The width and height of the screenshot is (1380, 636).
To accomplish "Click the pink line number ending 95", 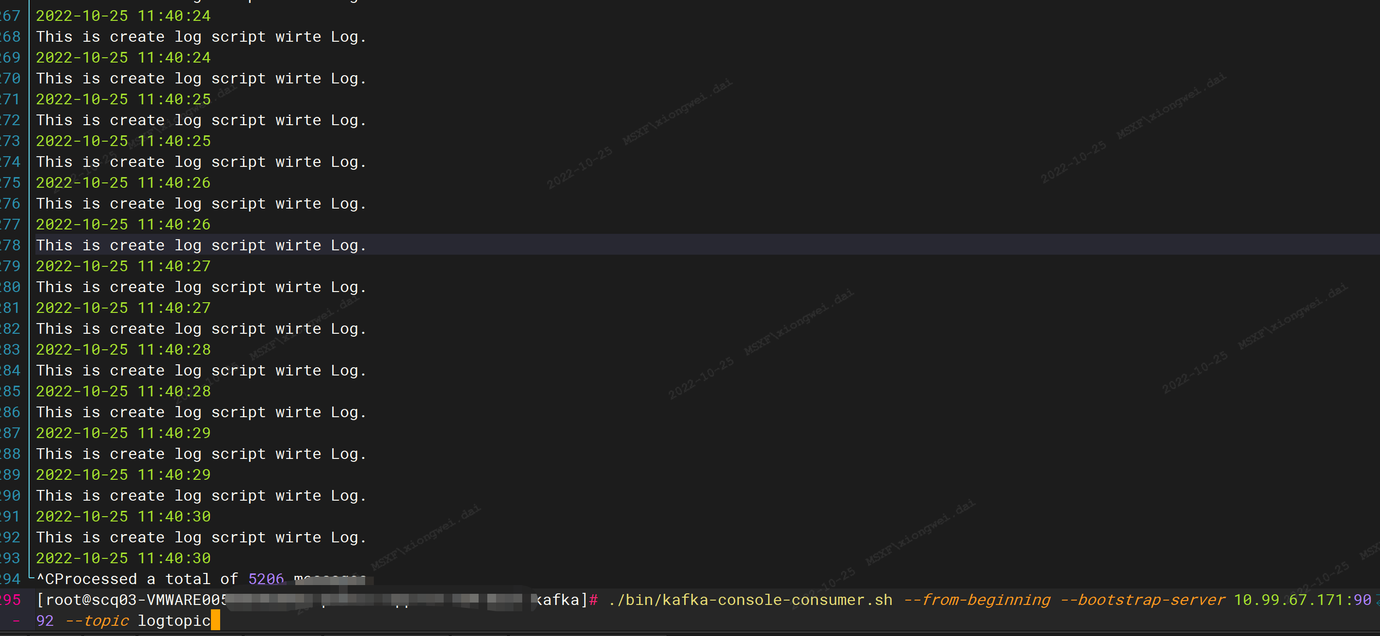I will [10, 600].
